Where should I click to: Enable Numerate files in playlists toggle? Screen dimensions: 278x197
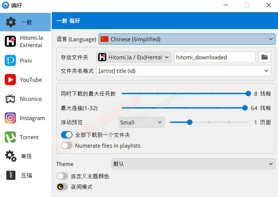(67, 145)
